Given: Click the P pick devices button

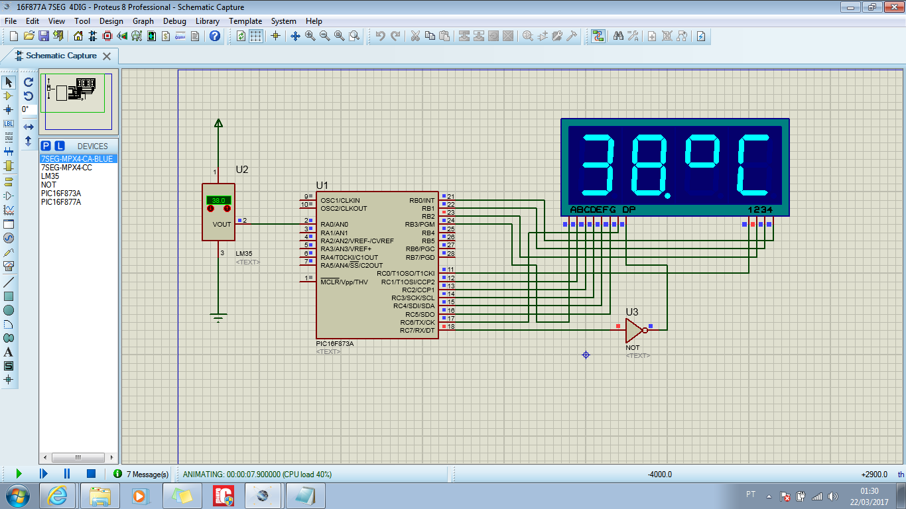Looking at the screenshot, I should pos(46,146).
